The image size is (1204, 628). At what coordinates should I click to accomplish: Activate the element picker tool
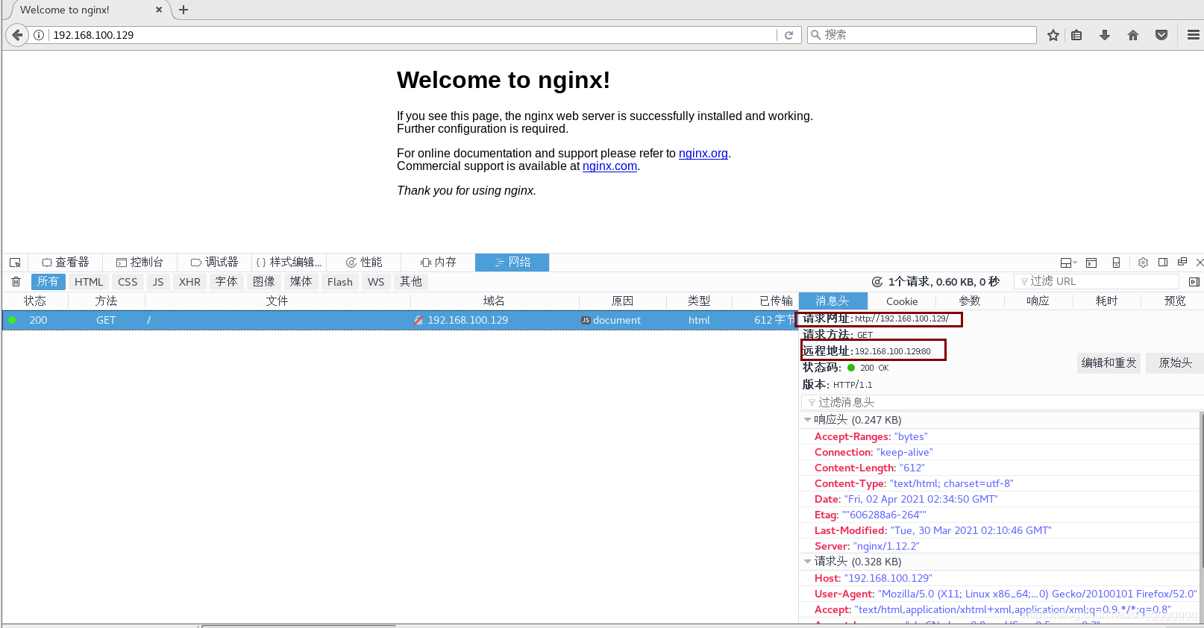(x=15, y=263)
